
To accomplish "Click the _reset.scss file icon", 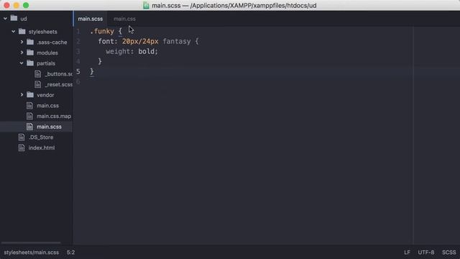I will pos(38,84).
